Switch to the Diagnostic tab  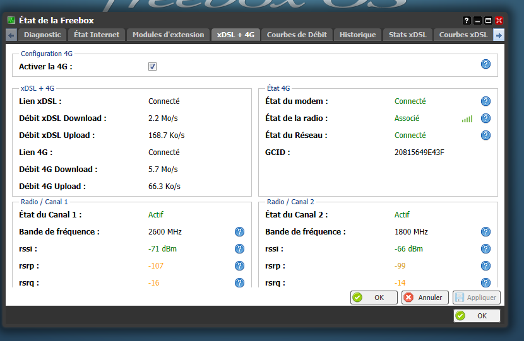(x=42, y=35)
